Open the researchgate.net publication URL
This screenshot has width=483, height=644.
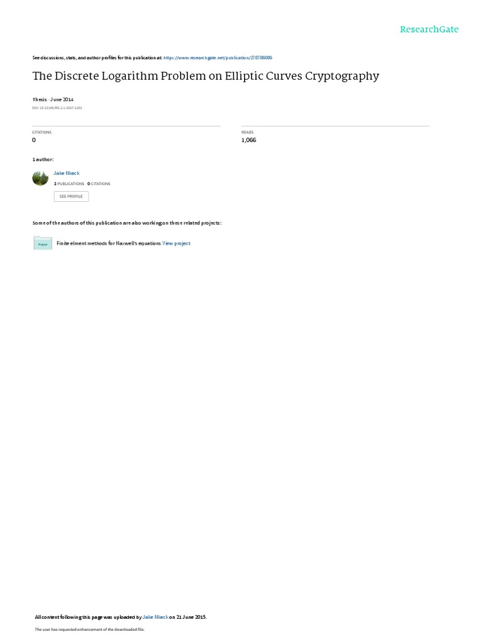pos(218,58)
